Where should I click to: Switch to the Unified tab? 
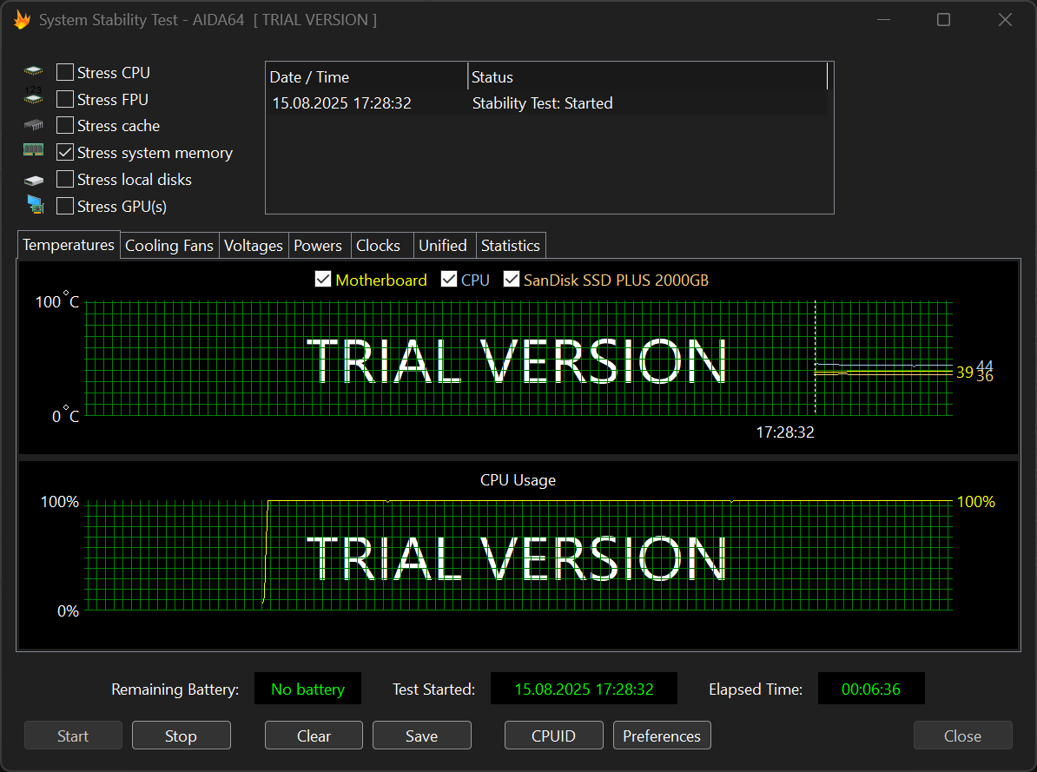[x=443, y=246]
